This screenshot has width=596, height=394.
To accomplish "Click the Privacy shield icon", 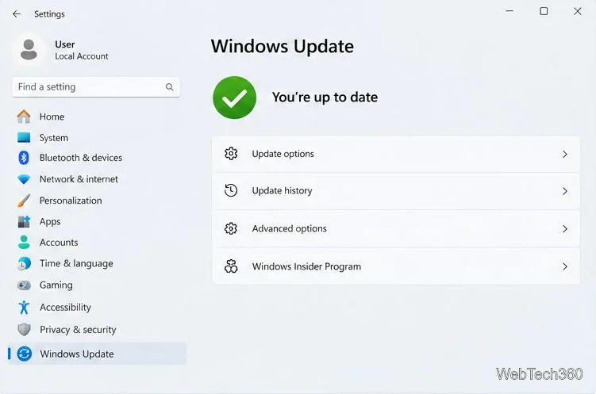I will 24,330.
